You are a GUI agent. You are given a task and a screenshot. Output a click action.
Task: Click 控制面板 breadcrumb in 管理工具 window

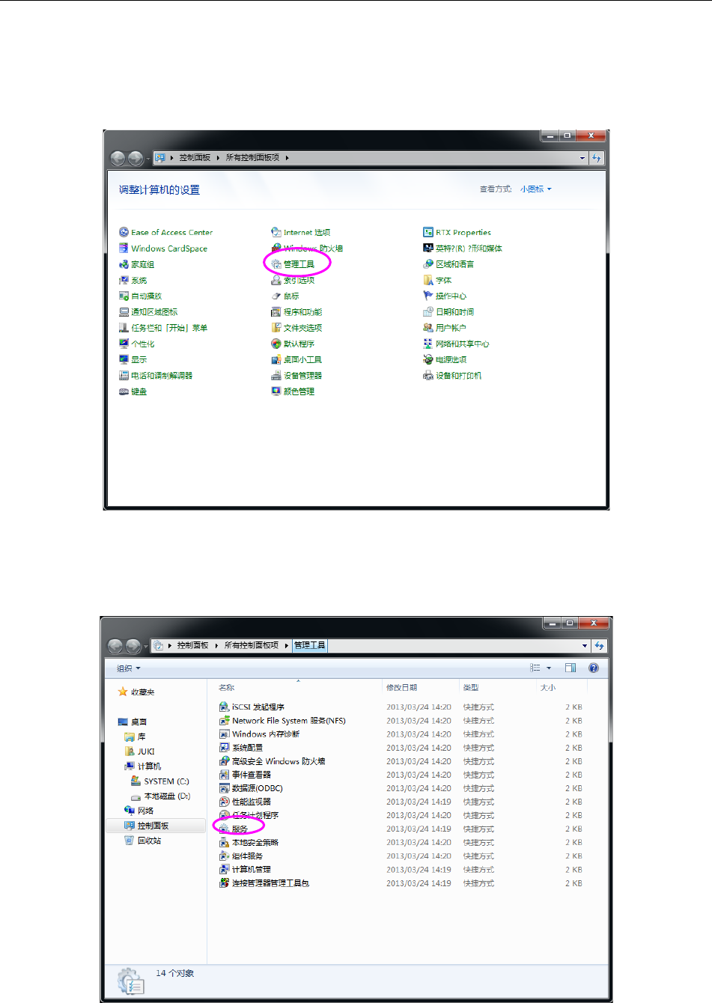[x=192, y=645]
